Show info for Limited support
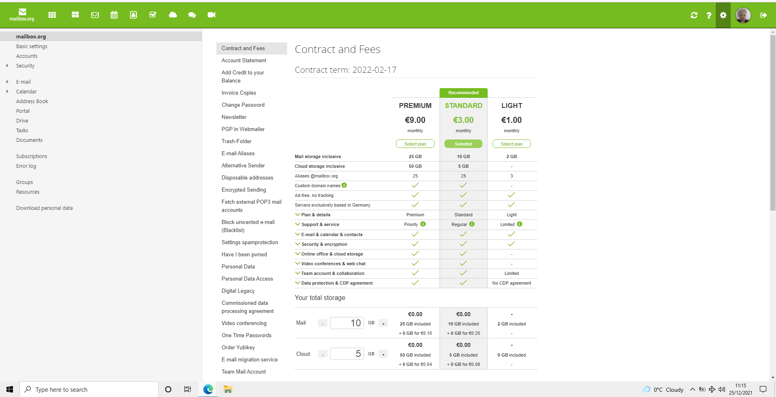The width and height of the screenshot is (776, 397). [520, 224]
